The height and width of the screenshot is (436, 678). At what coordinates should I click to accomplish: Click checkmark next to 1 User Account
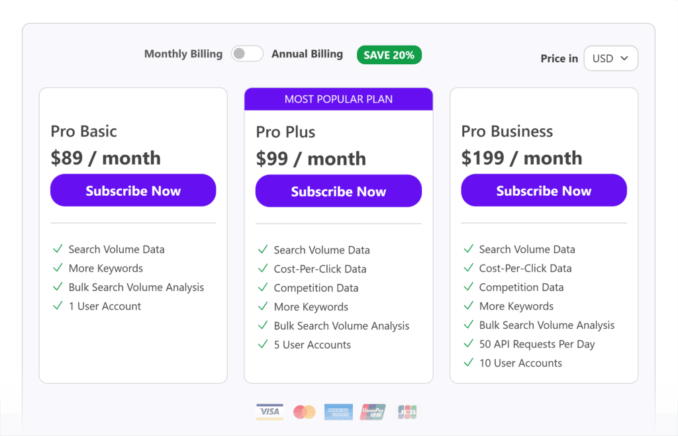[x=58, y=306]
